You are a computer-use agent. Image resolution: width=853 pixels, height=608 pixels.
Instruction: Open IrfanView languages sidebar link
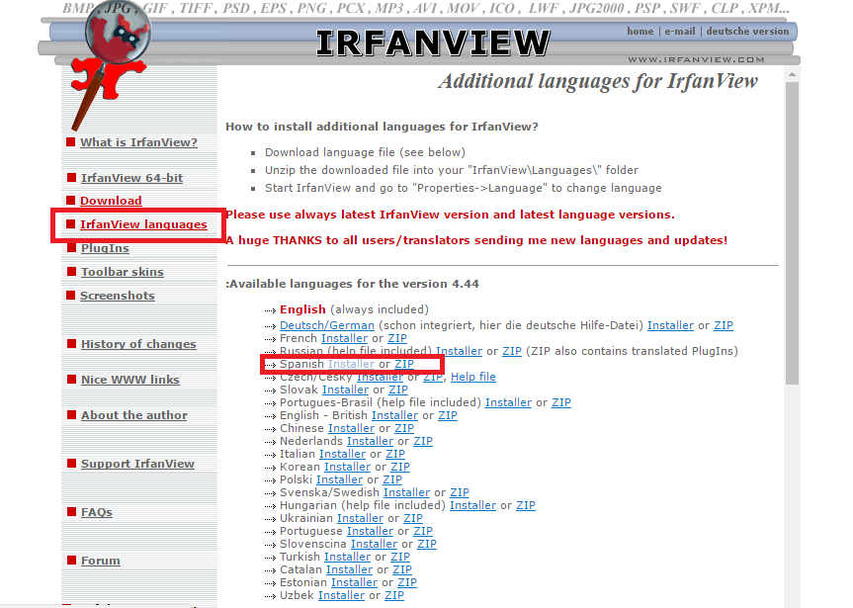[143, 224]
